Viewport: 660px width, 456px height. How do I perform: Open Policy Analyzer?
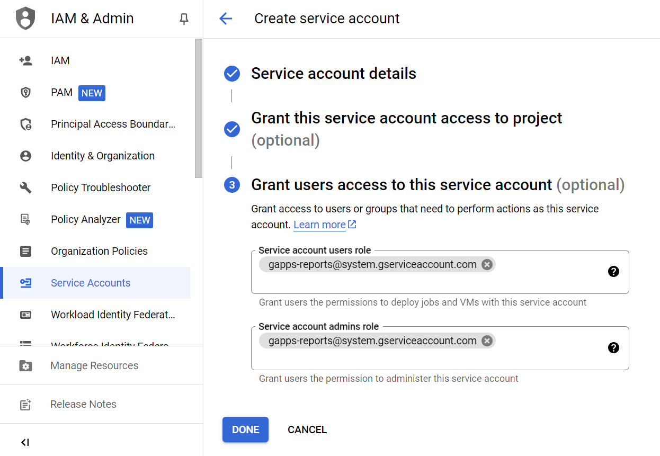[x=95, y=219]
